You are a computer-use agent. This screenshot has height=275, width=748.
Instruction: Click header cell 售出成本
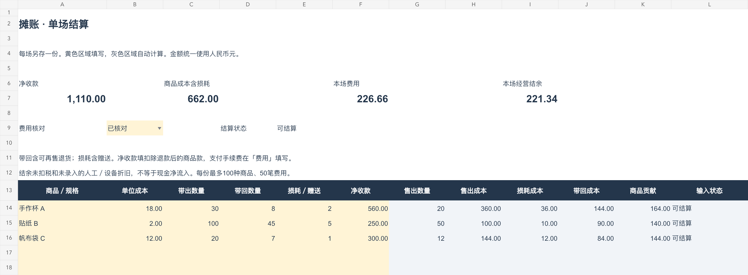[x=473, y=191]
